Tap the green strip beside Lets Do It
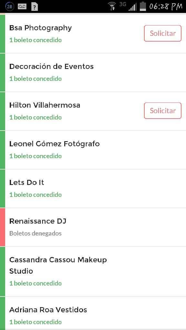Image resolution: width=186 pixels, height=330 pixels. pos(2,188)
